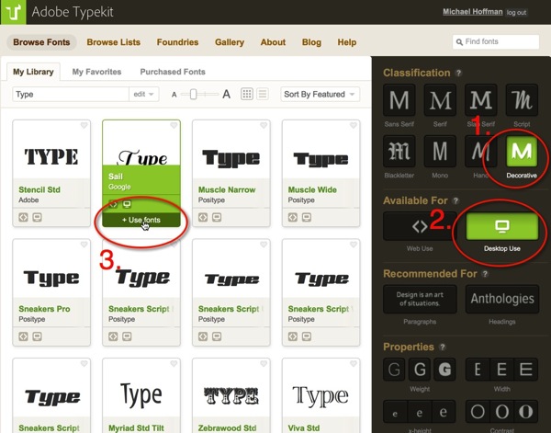Go to Foundries page
Screen dimensions: 551x433
point(177,42)
